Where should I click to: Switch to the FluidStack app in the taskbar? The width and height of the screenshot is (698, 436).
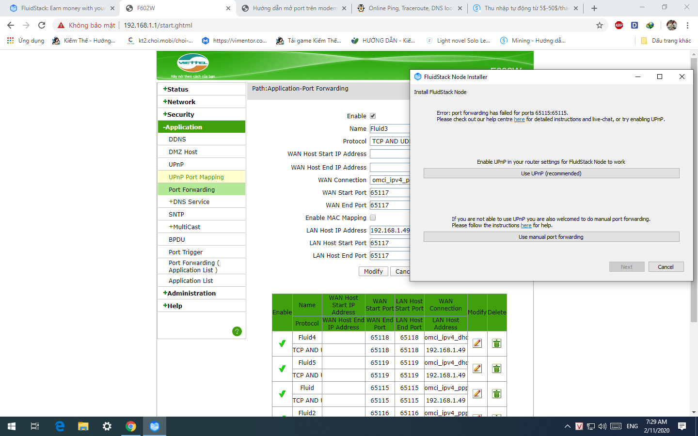155,426
